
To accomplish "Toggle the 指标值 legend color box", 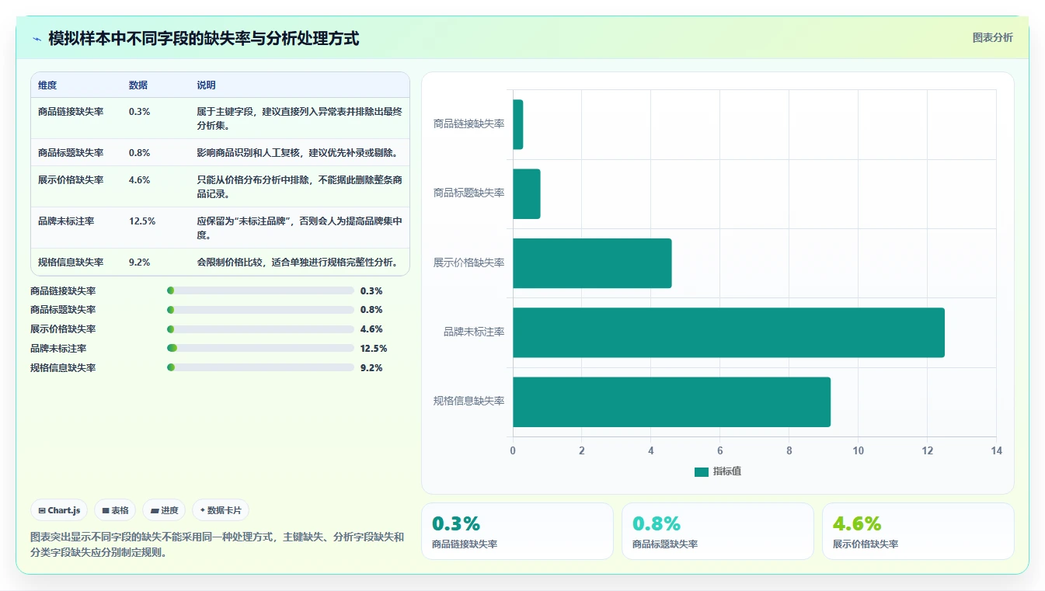I will tap(702, 471).
